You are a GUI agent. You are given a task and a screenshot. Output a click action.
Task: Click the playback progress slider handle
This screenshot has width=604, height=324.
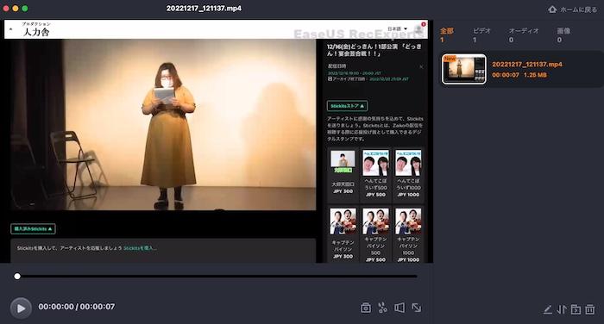(17, 277)
